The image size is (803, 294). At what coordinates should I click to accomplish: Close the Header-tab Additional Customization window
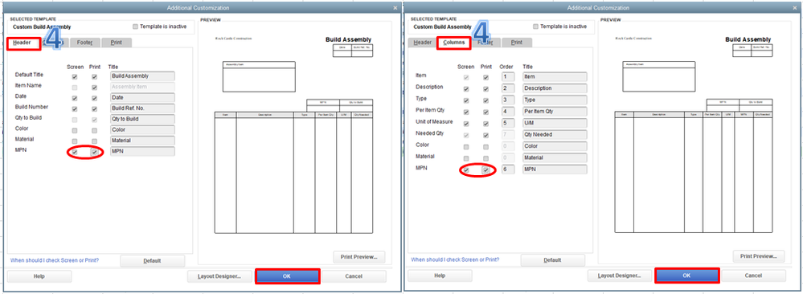point(395,8)
